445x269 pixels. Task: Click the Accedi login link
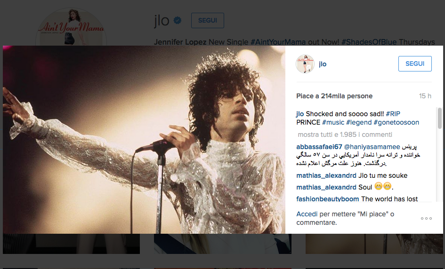coord(307,214)
